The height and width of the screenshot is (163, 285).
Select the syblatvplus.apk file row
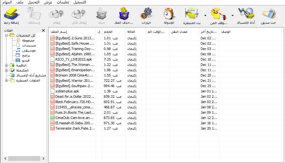tap(165, 91)
